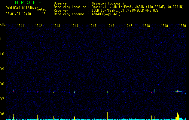This screenshot has height=120, width=189.
Task: Click the 1250 time marker label
Action: click(x=182, y=26)
